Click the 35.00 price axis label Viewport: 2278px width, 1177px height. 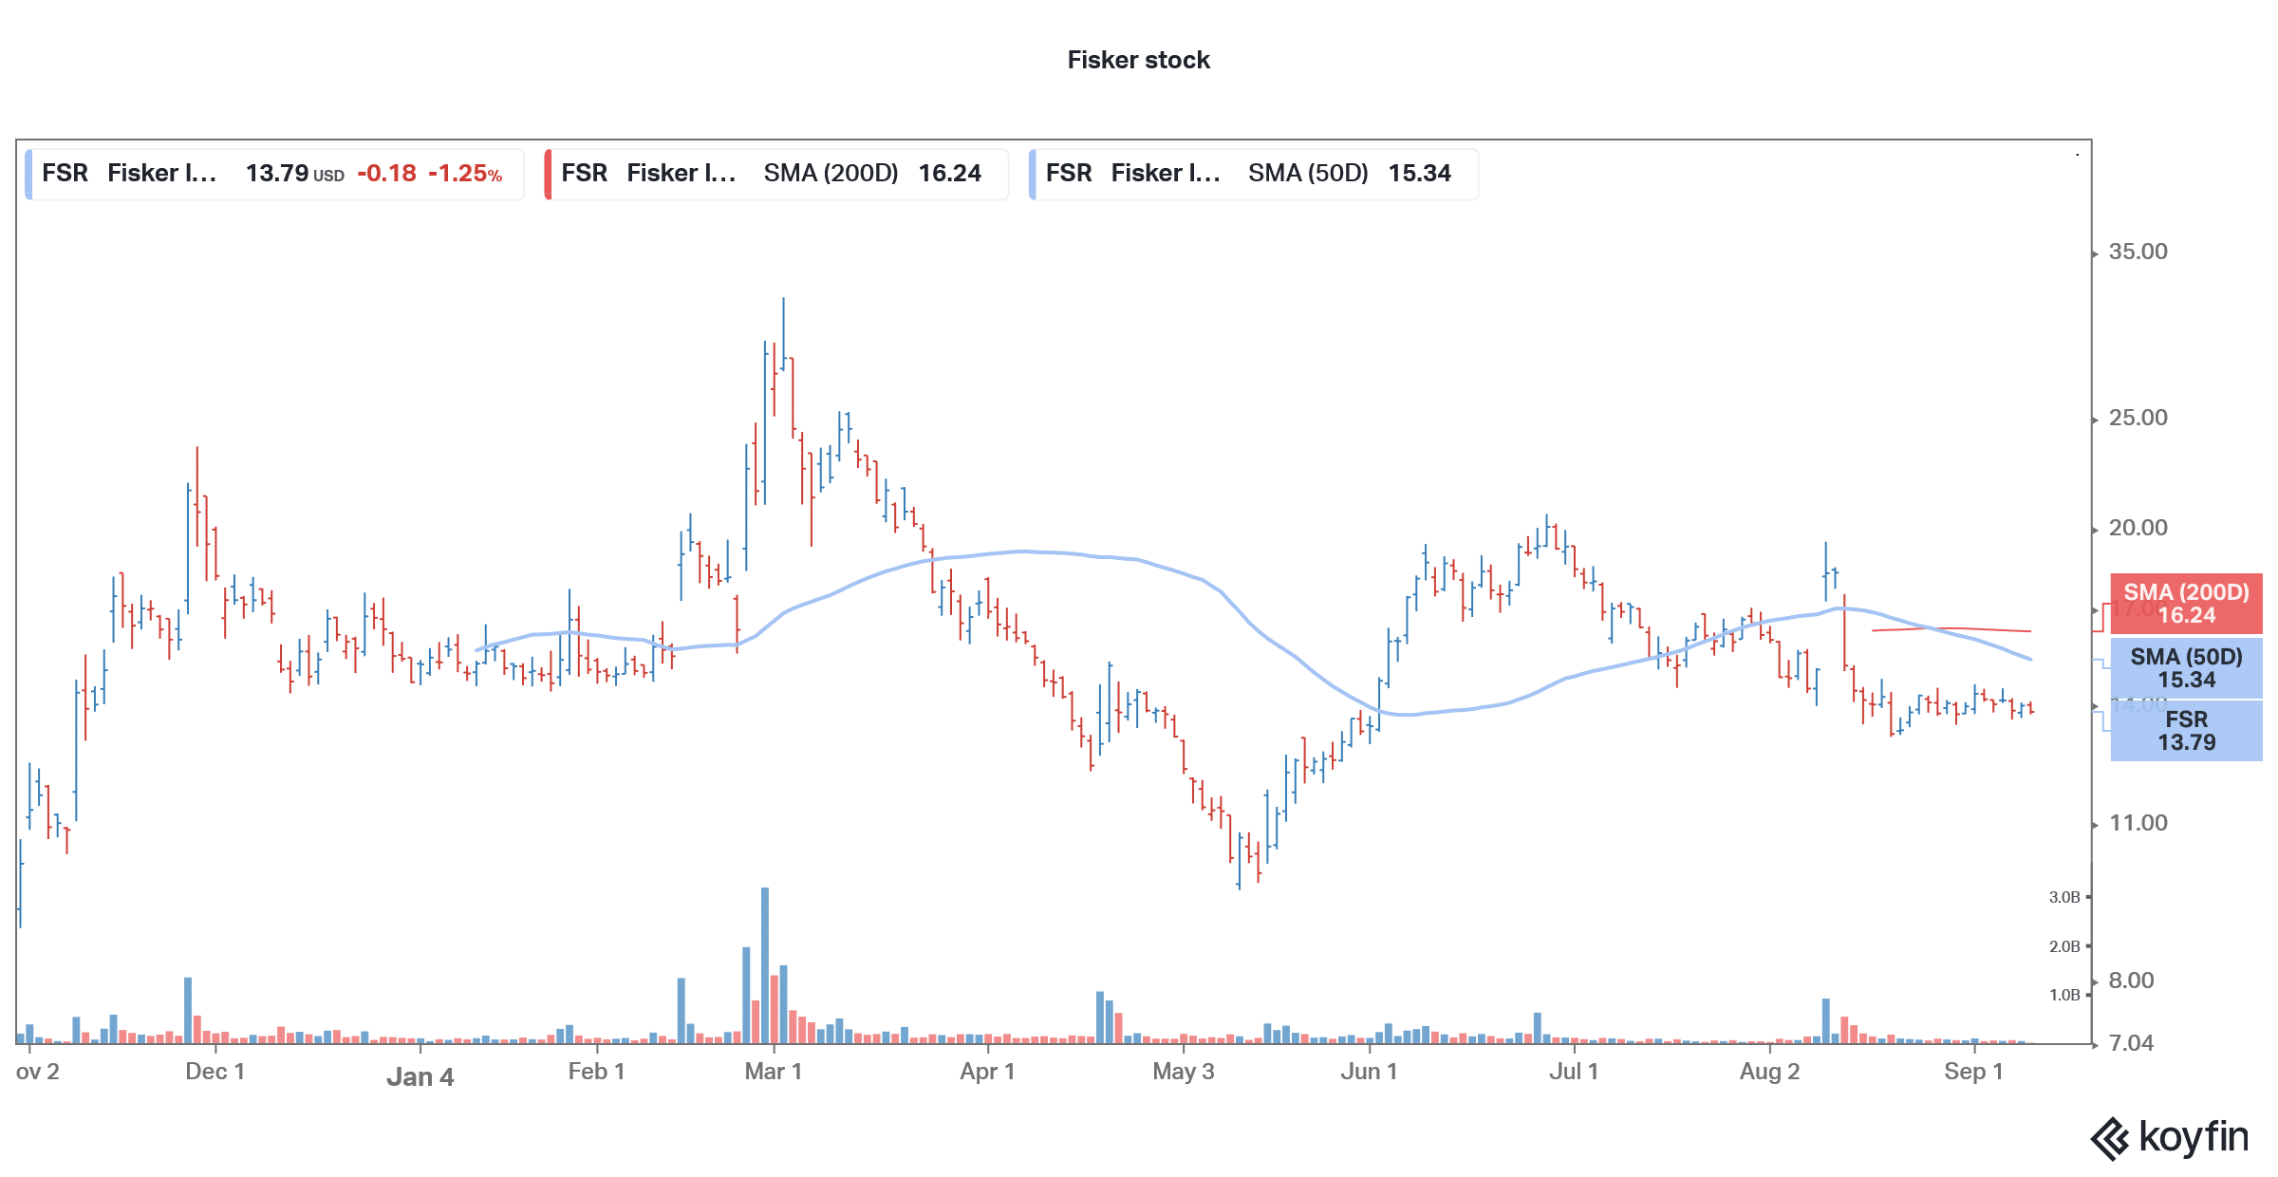pos(2138,252)
